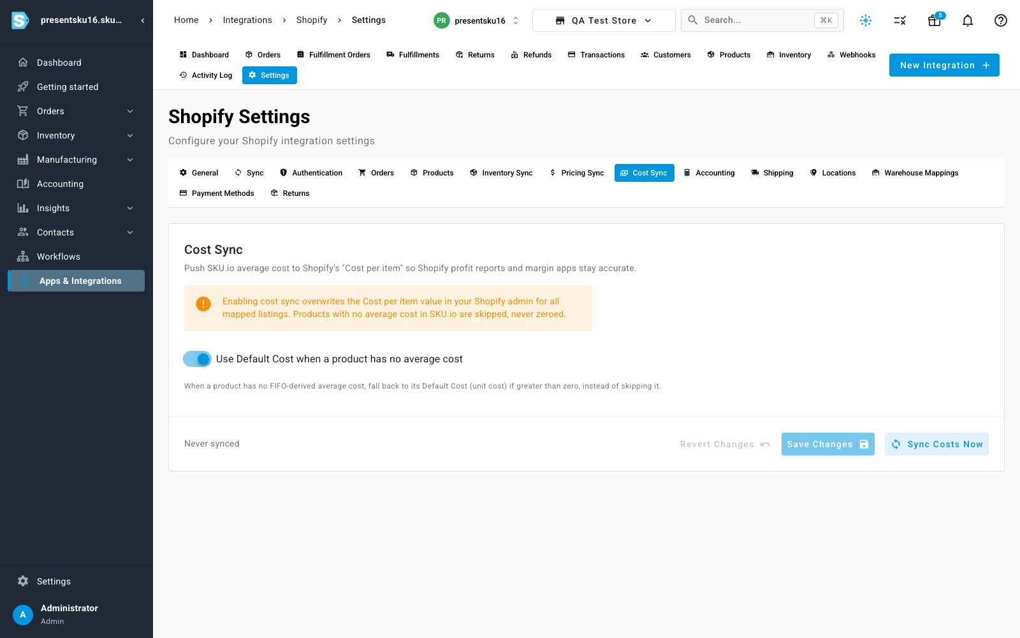Screen dimensions: 1020x638
Task: Click the Save Changes button
Action: [828, 444]
